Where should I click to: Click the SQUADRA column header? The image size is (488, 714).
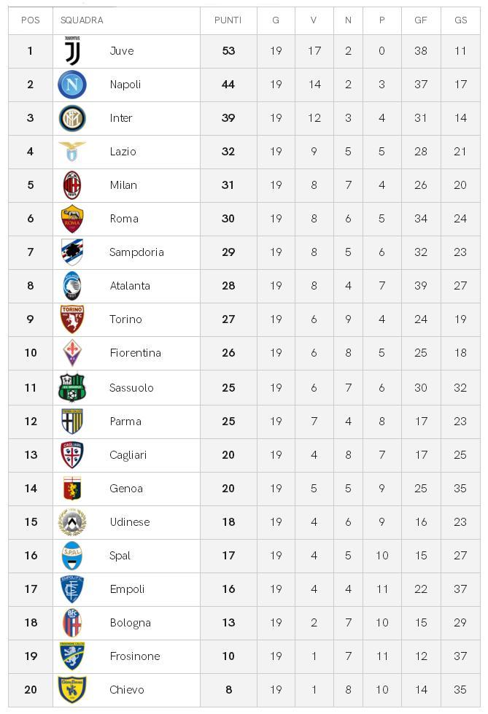(x=82, y=20)
